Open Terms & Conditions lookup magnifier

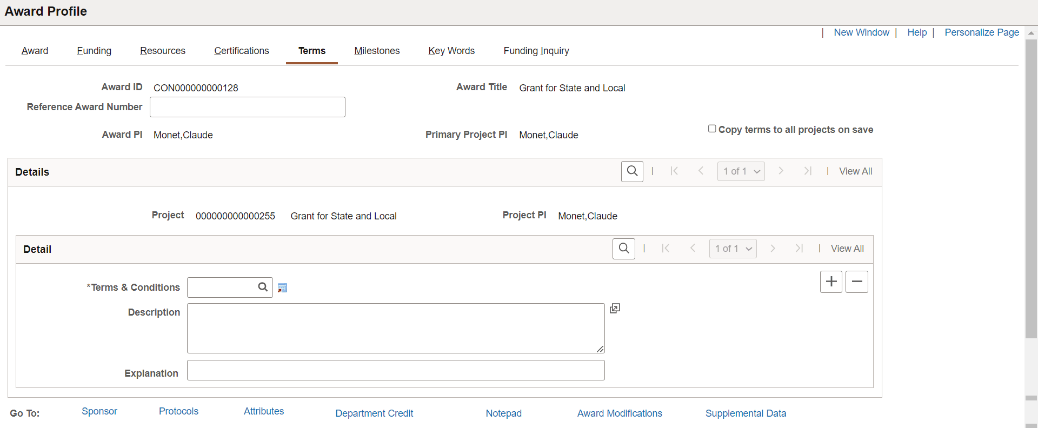[263, 287]
